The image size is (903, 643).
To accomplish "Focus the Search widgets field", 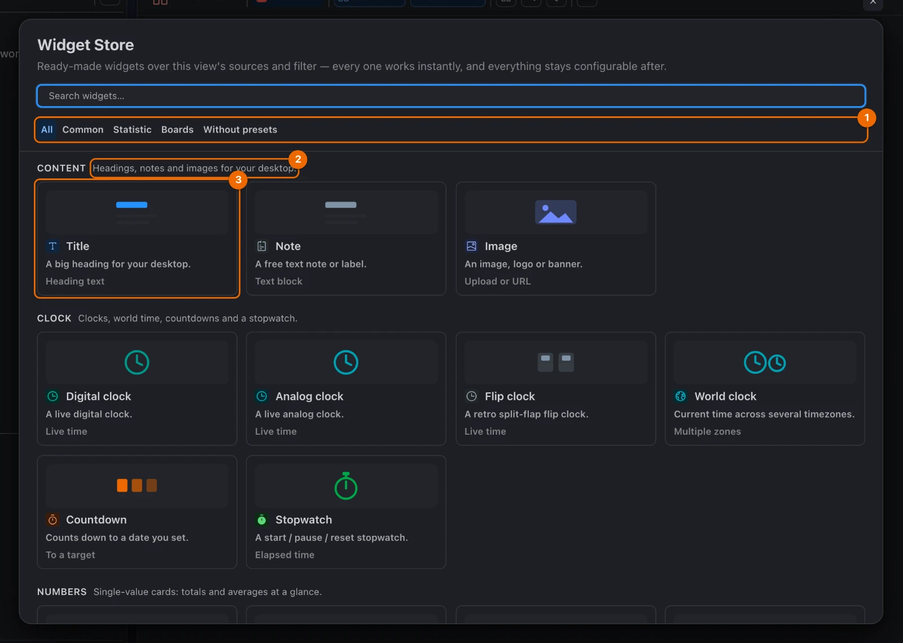I will click(x=451, y=96).
